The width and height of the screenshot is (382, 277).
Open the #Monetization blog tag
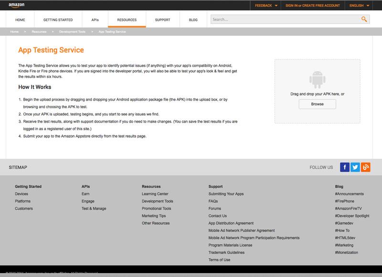347,252
